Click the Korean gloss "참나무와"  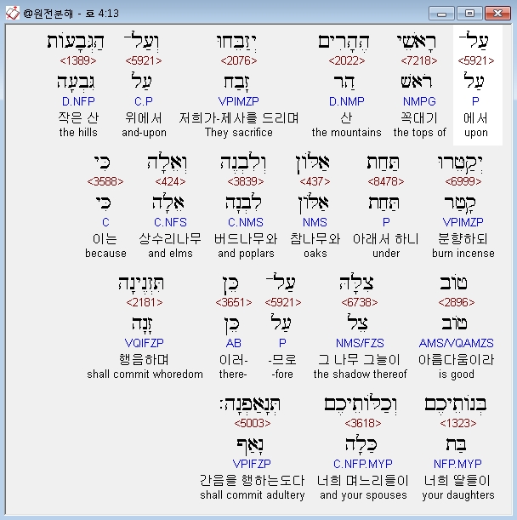point(315,239)
